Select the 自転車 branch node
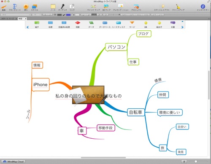The height and width of the screenshot is (164, 211). click(136, 112)
